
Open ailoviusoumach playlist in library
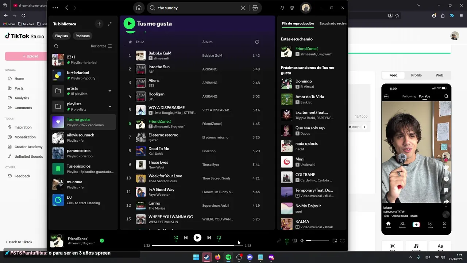pyautogui.click(x=83, y=138)
